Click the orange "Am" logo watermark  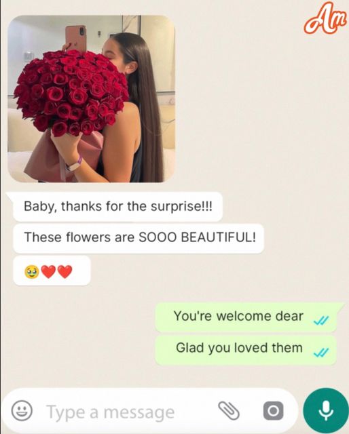(x=325, y=18)
